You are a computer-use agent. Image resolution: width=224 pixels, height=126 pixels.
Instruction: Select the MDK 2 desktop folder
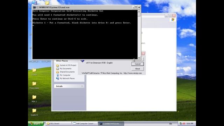coord(34,99)
